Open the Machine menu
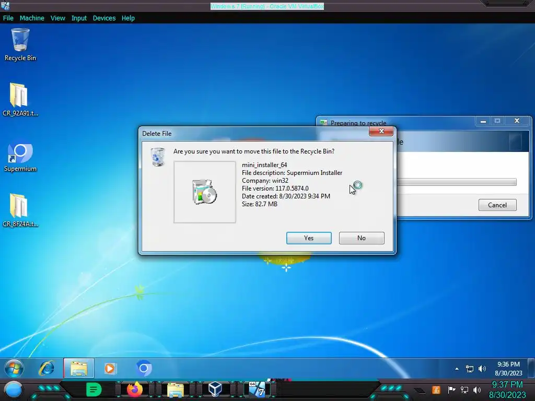The height and width of the screenshot is (401, 535). [x=32, y=18]
